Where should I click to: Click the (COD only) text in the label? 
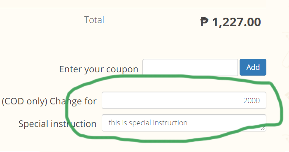tap(25, 101)
